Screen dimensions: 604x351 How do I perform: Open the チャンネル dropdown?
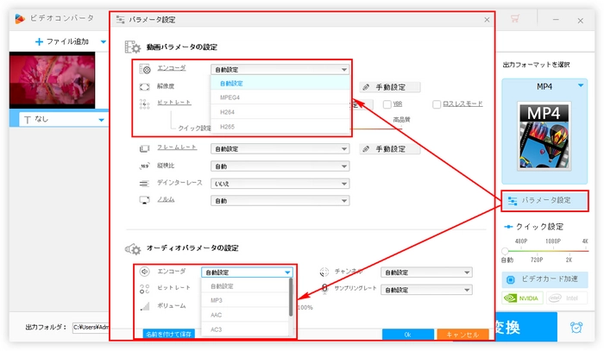426,273
